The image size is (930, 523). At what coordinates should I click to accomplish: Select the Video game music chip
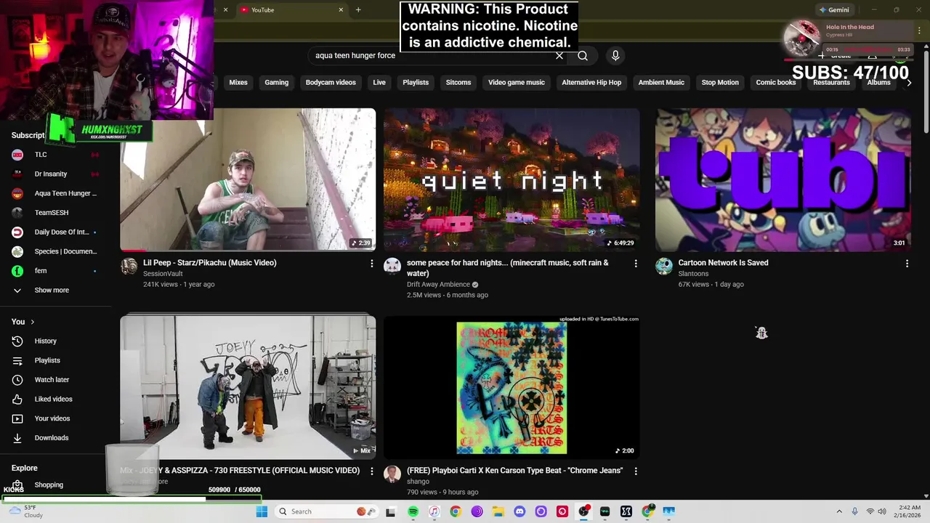517,83
